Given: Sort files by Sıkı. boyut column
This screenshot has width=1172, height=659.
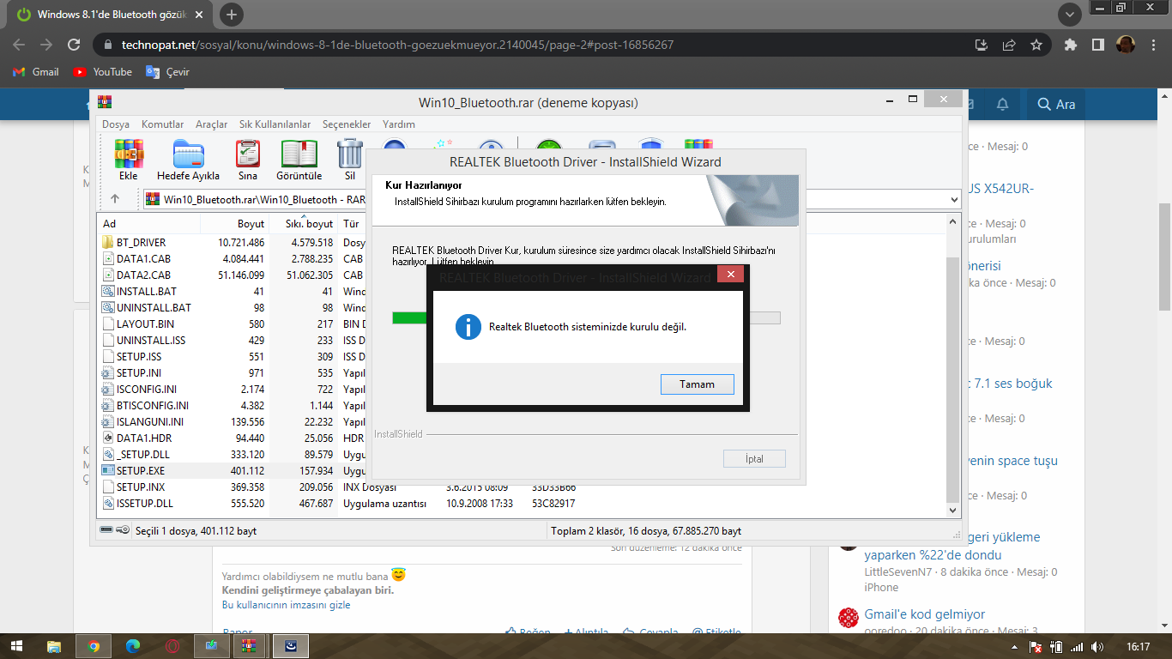Looking at the screenshot, I should tap(303, 224).
